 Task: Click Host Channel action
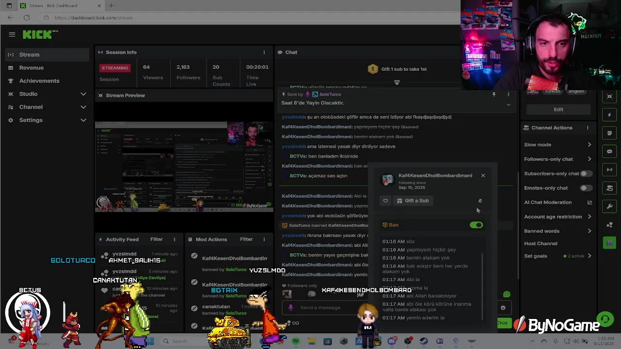pos(540,244)
